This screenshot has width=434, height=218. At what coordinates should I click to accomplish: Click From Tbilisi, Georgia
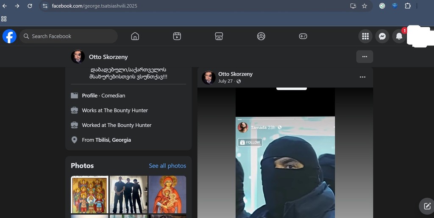point(106,140)
